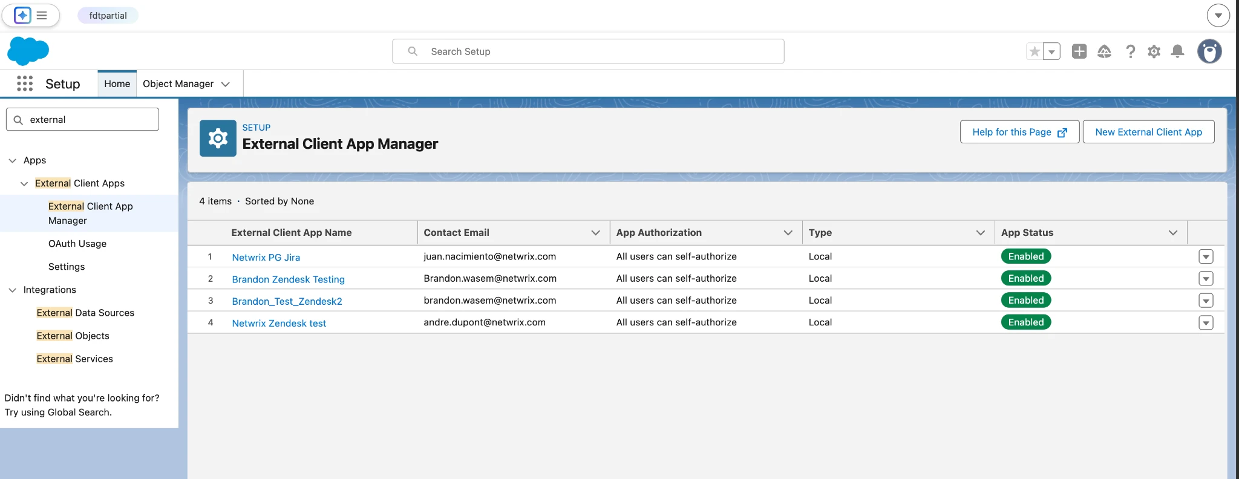Collapse the External Client Apps tree node
The height and width of the screenshot is (479, 1239).
pos(24,183)
